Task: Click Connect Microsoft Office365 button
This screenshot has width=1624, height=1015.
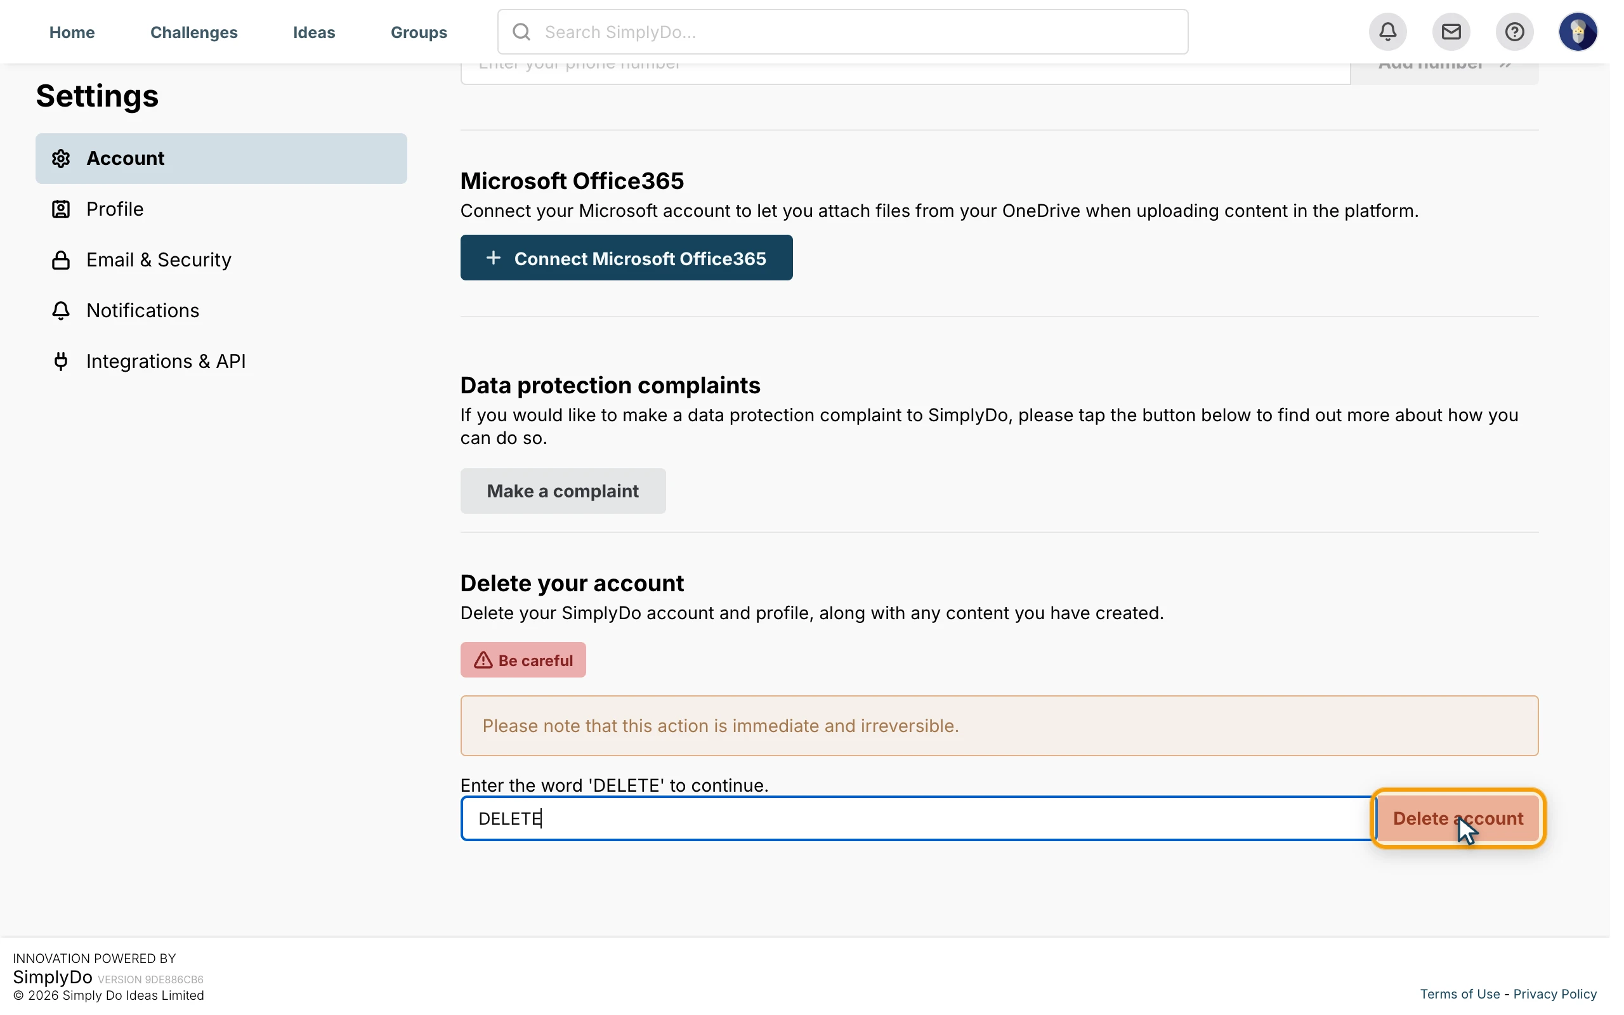Action: [626, 258]
